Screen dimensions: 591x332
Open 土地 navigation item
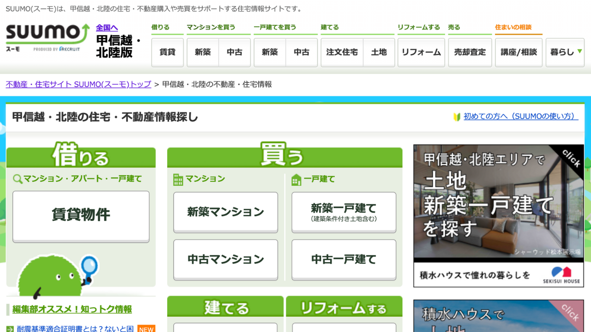point(379,53)
